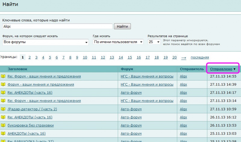This screenshot has width=241, height=142.
Task: Open the последняя page link
Action: [200, 57]
